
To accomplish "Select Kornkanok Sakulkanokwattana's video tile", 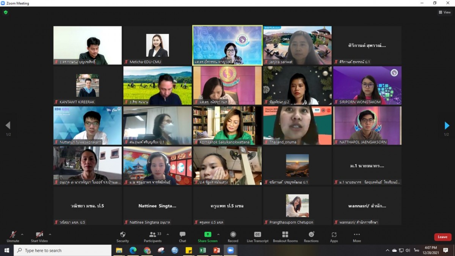I will pos(227,125).
